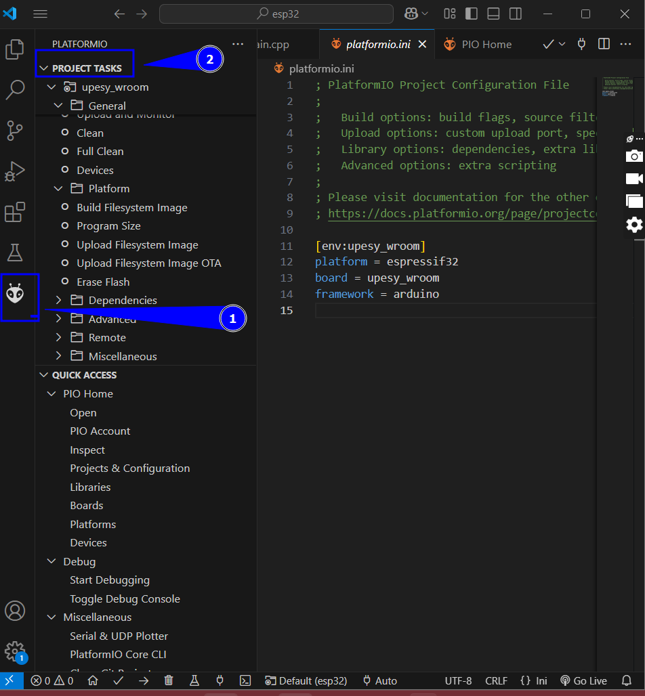
Task: Run the Erase Flash task
Action: [103, 282]
